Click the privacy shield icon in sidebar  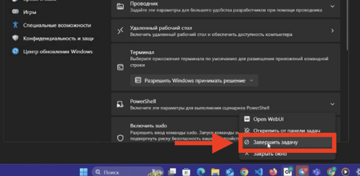click(x=15, y=38)
